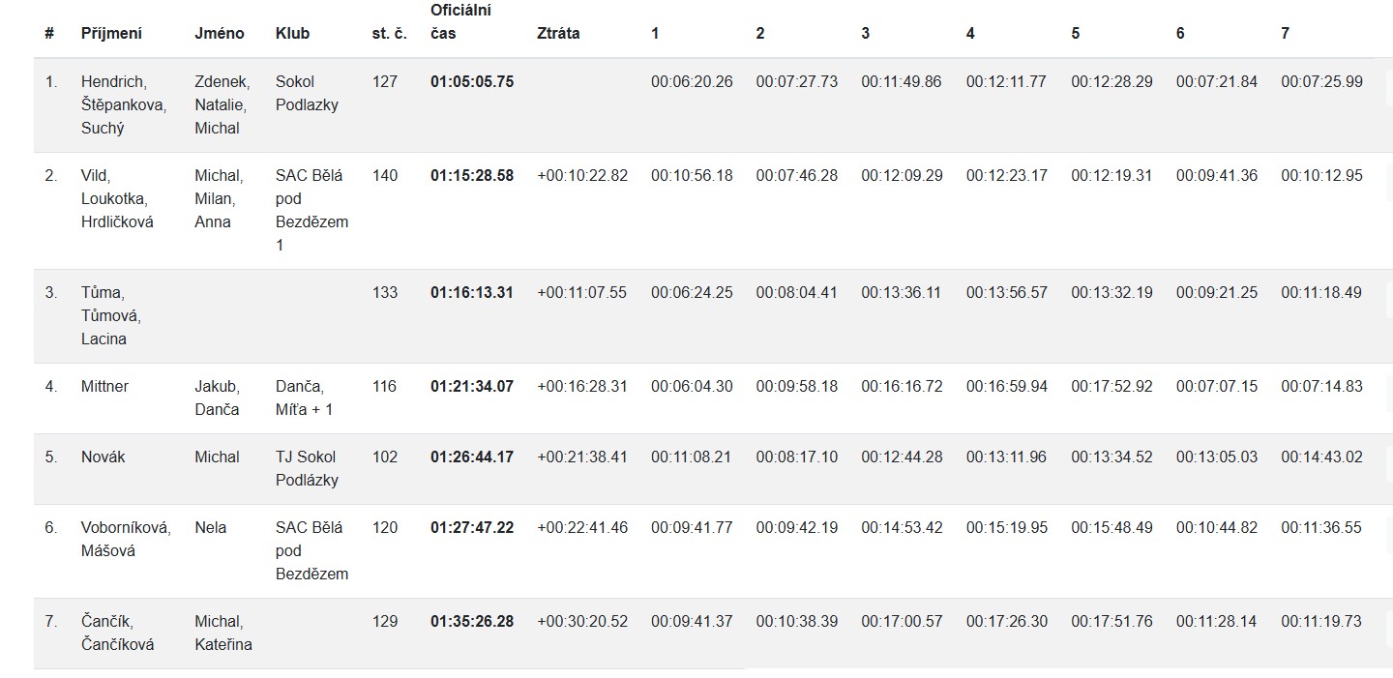Click the lap 4 column header
This screenshot has width=1393, height=678.
[x=970, y=33]
